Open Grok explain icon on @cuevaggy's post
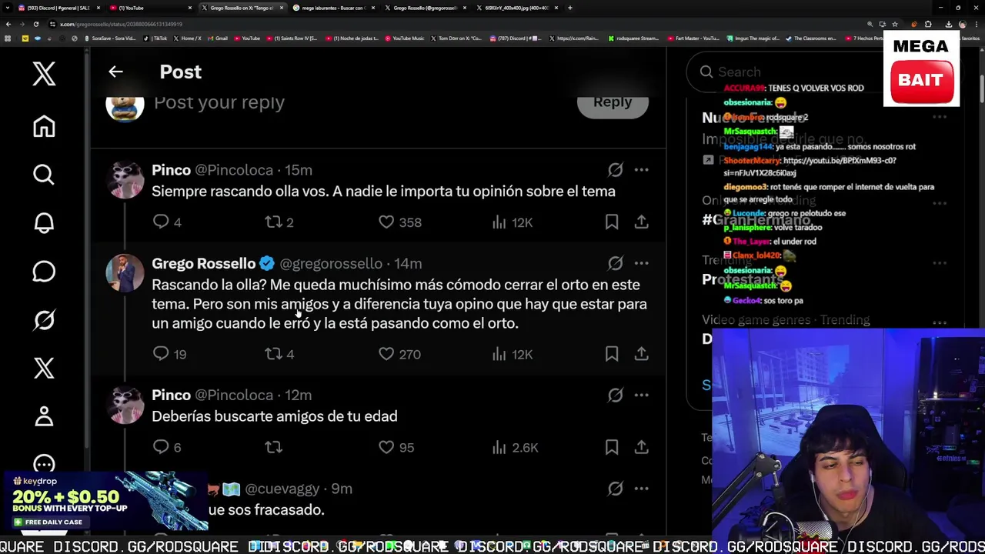 [x=615, y=489]
